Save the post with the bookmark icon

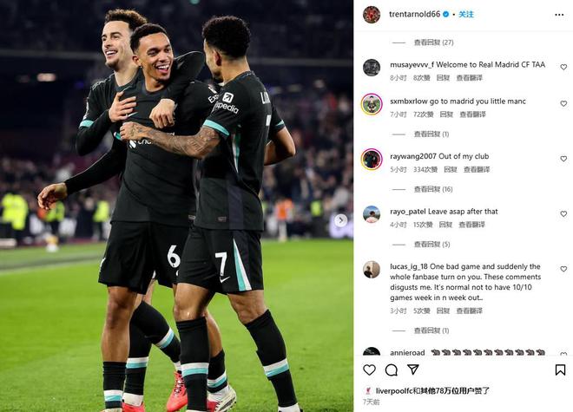[560, 370]
